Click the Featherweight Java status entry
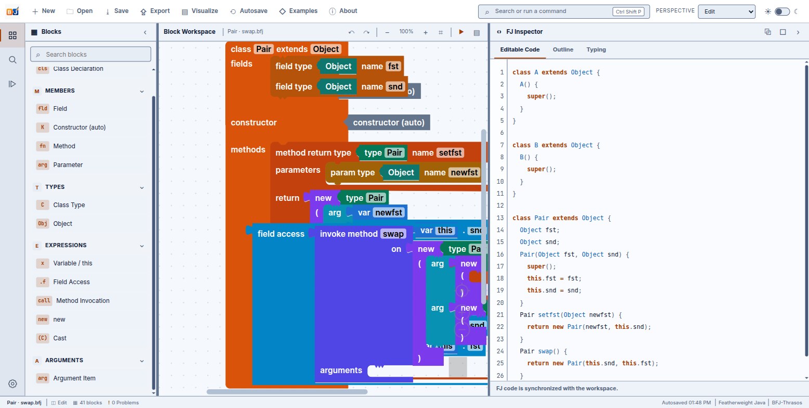Screen dimensions: 809x408 [741, 403]
